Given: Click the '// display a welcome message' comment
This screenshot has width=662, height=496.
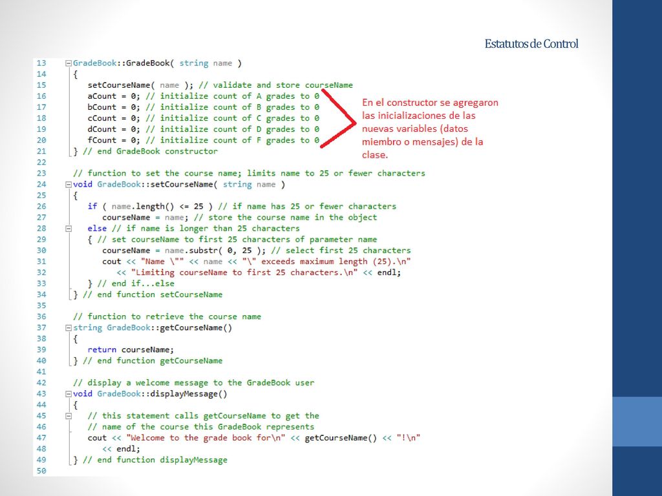Looking at the screenshot, I should coord(194,382).
